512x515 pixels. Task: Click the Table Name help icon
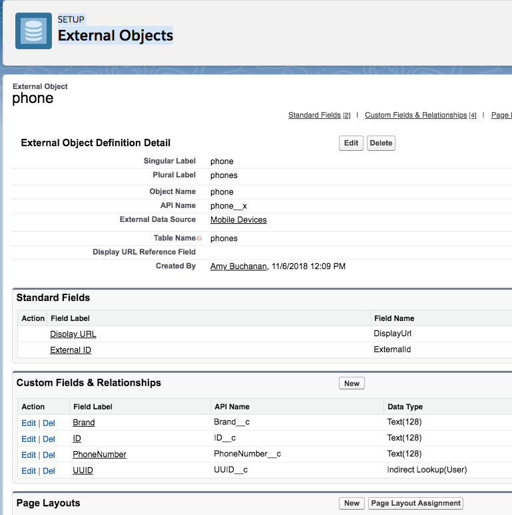coord(199,239)
